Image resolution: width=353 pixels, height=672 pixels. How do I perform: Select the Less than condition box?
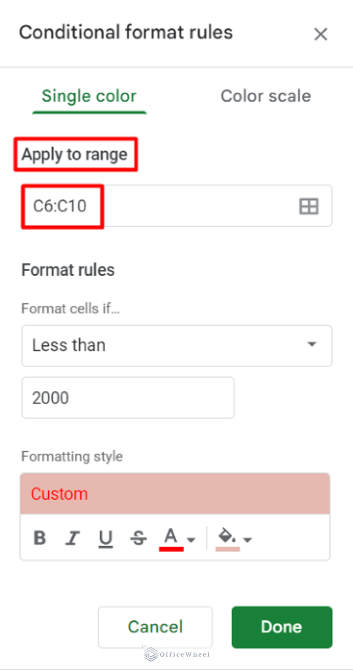tap(176, 345)
